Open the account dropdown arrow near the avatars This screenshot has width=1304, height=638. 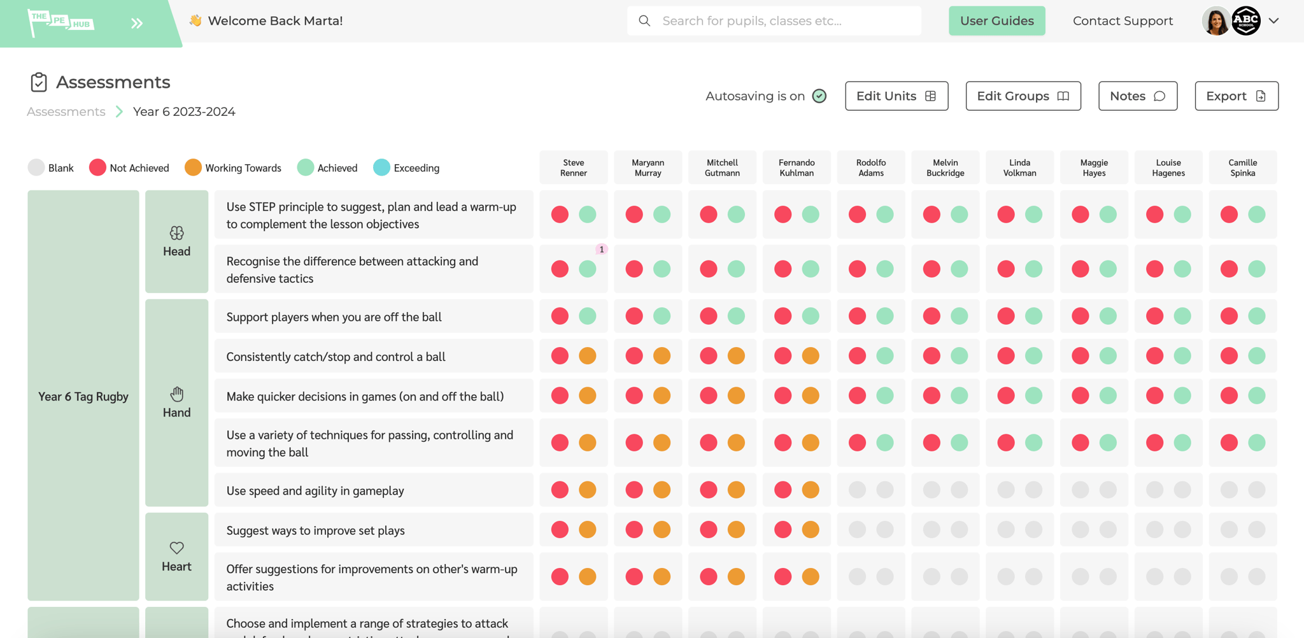tap(1274, 20)
